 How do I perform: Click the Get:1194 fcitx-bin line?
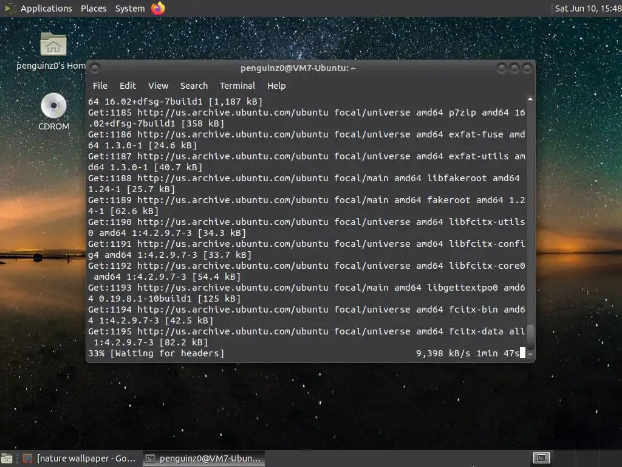[306, 314]
